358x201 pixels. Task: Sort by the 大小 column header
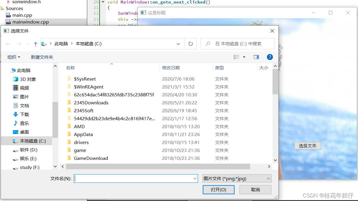click(264, 68)
